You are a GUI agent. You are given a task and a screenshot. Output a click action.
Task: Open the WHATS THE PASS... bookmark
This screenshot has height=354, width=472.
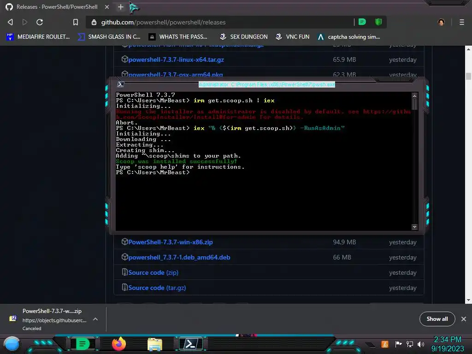(178, 37)
